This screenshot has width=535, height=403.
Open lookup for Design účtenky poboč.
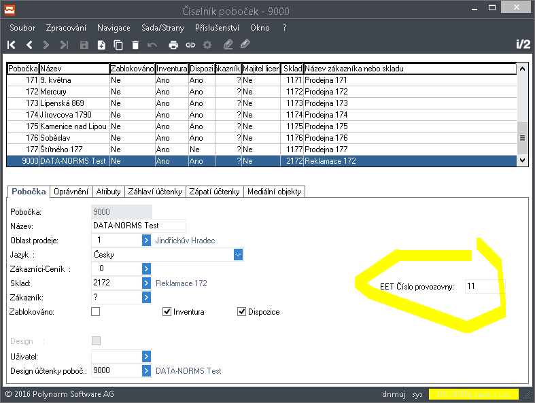pos(146,370)
